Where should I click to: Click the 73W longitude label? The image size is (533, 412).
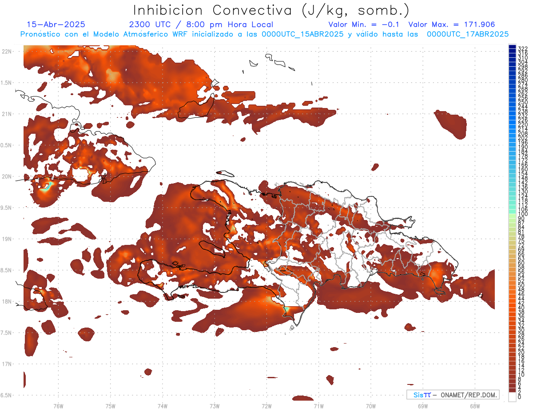coord(215,406)
